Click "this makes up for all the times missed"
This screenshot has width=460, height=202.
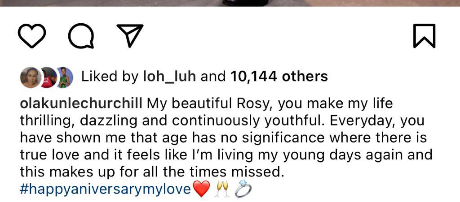pos(152,172)
